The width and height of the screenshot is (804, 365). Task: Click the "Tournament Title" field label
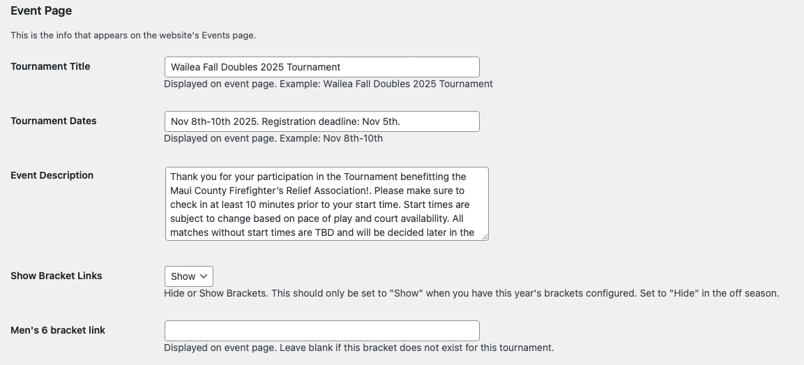click(50, 66)
